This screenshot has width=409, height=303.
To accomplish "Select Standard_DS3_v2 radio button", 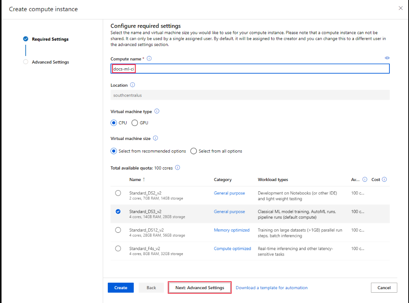I will pyautogui.click(x=118, y=211).
